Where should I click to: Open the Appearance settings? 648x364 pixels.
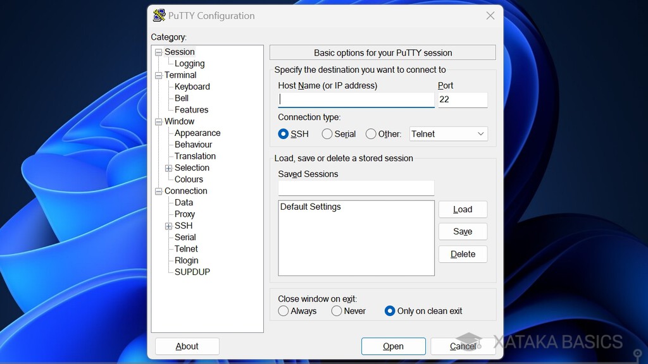tap(196, 133)
